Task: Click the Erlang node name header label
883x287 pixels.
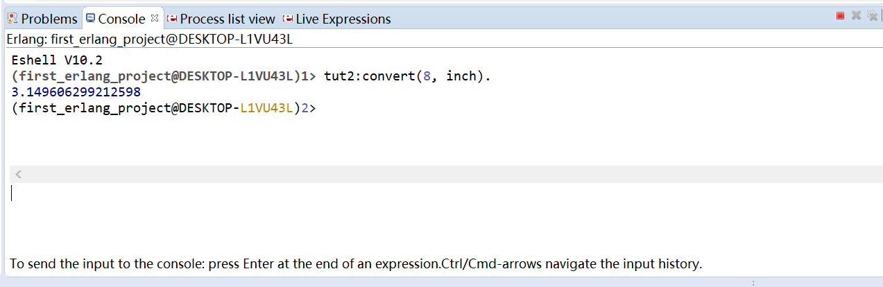Action: [149, 39]
